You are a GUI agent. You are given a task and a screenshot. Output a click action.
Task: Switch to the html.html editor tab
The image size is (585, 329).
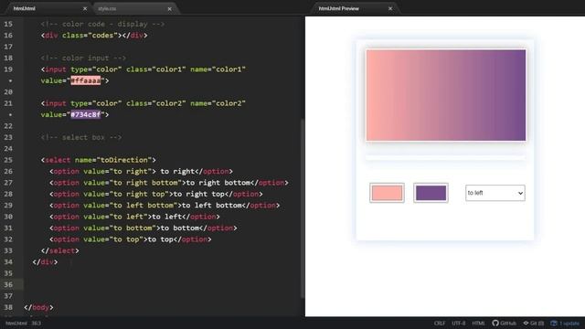tap(25, 8)
